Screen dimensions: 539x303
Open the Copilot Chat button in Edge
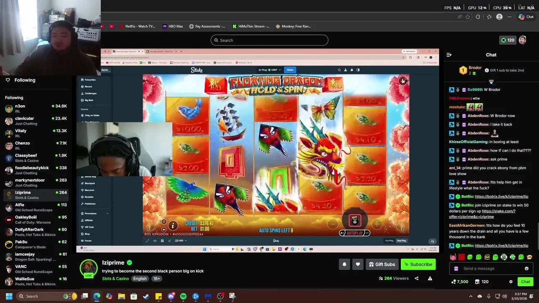click(526, 17)
